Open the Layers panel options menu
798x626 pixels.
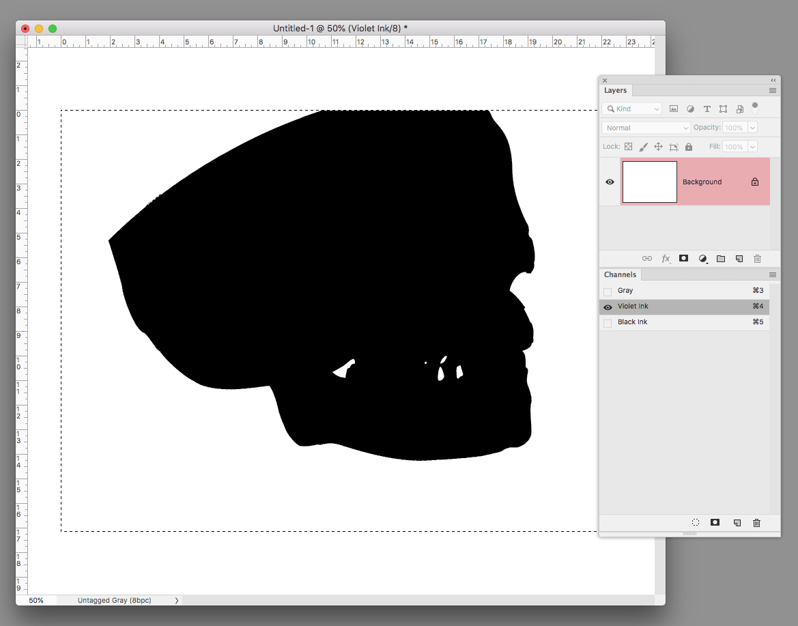pos(773,90)
